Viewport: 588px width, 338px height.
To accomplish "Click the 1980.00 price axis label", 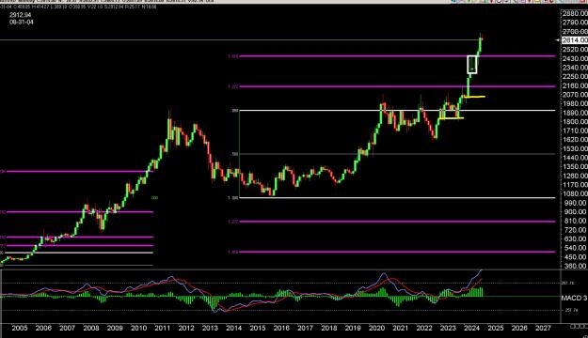I will (x=575, y=103).
